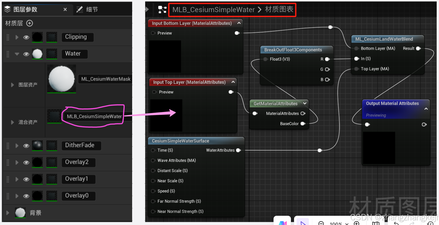Click the DitherFade layer sphere thumbnail
439x225 pixels.
click(x=37, y=146)
